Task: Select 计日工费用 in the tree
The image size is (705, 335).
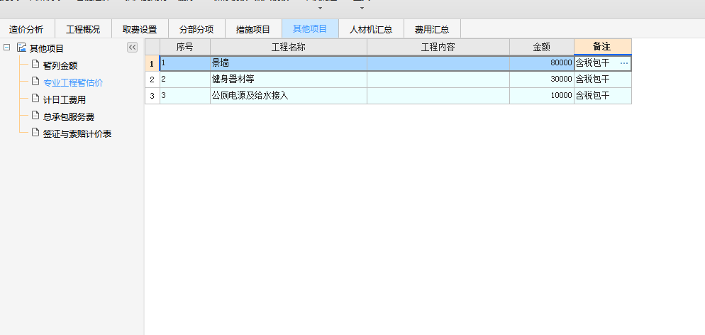Action: point(65,100)
